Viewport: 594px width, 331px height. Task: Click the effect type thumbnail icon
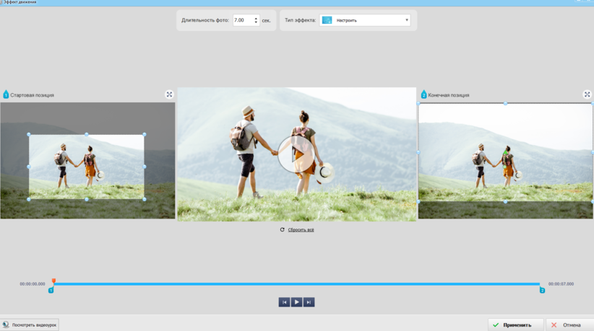[327, 20]
